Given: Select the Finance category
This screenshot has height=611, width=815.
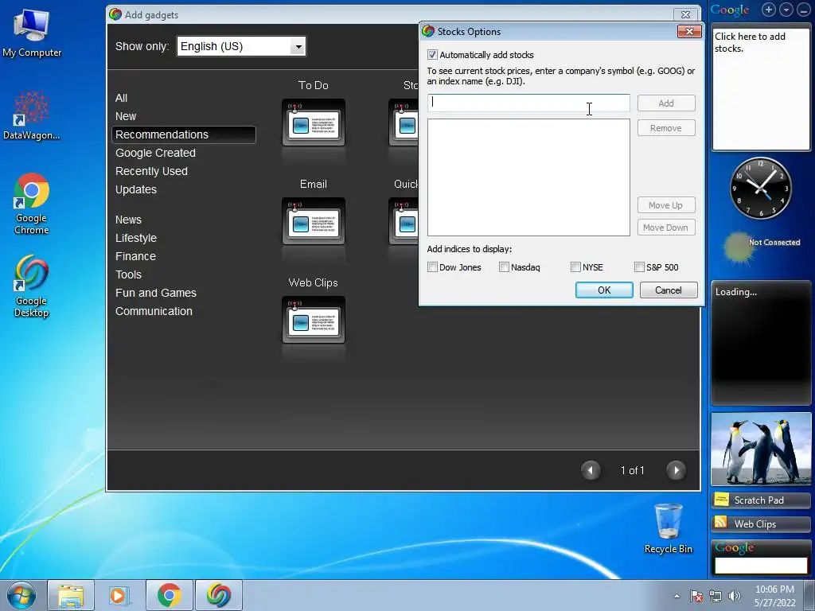Looking at the screenshot, I should coord(135,256).
